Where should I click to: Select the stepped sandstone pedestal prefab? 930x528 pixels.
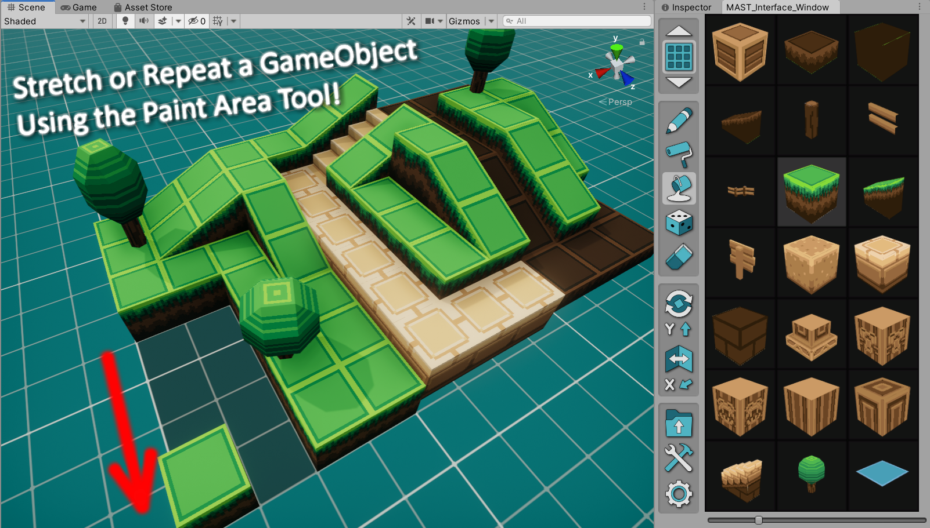click(812, 334)
